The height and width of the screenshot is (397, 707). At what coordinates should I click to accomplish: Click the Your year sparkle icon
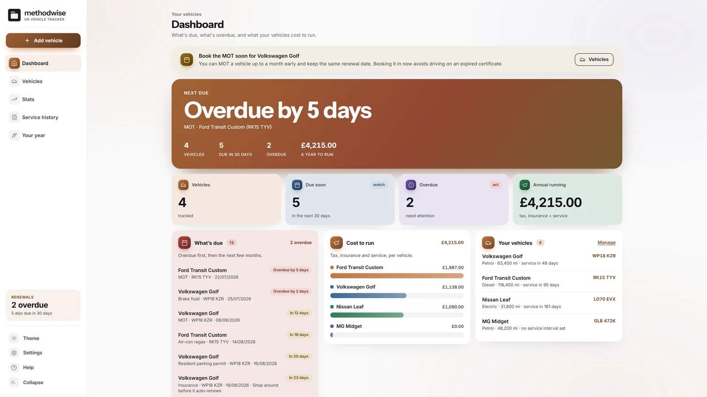14,135
